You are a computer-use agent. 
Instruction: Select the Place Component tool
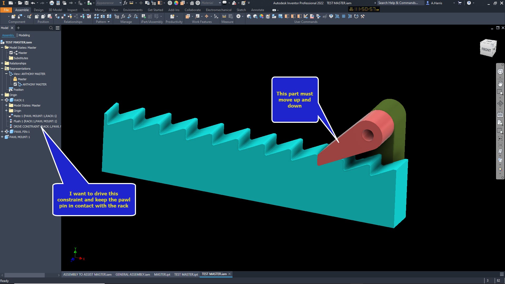click(13, 16)
